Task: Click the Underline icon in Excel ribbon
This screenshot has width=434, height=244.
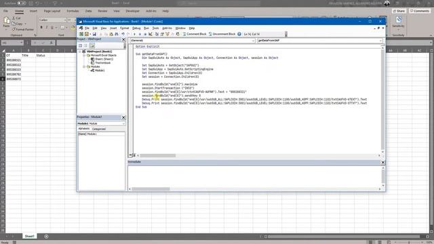Action: (52, 27)
